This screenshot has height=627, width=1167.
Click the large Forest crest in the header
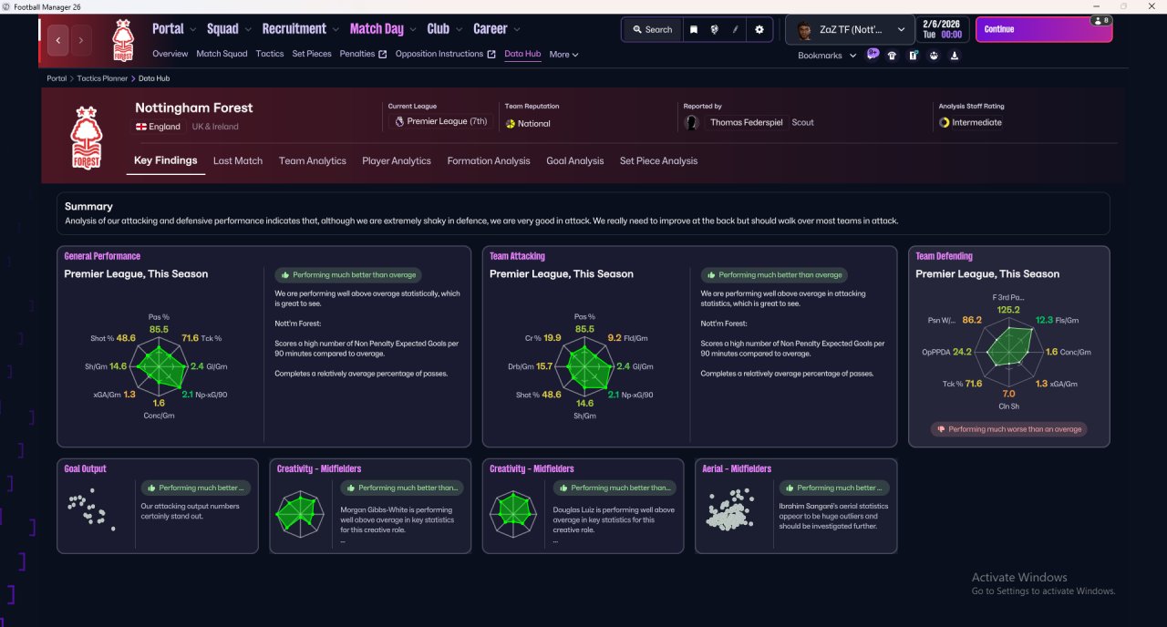pyautogui.click(x=86, y=137)
